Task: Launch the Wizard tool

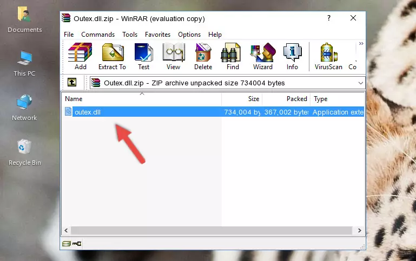Action: point(263,56)
